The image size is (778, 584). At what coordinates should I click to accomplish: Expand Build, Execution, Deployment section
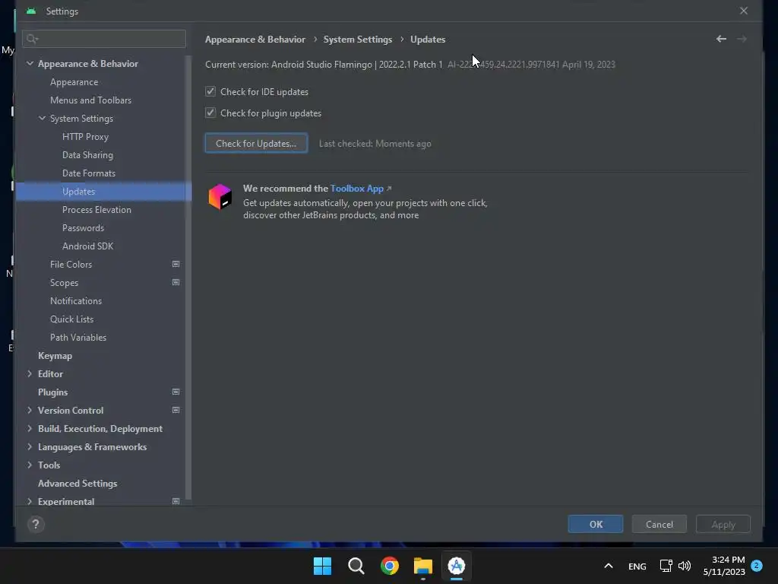(30, 429)
